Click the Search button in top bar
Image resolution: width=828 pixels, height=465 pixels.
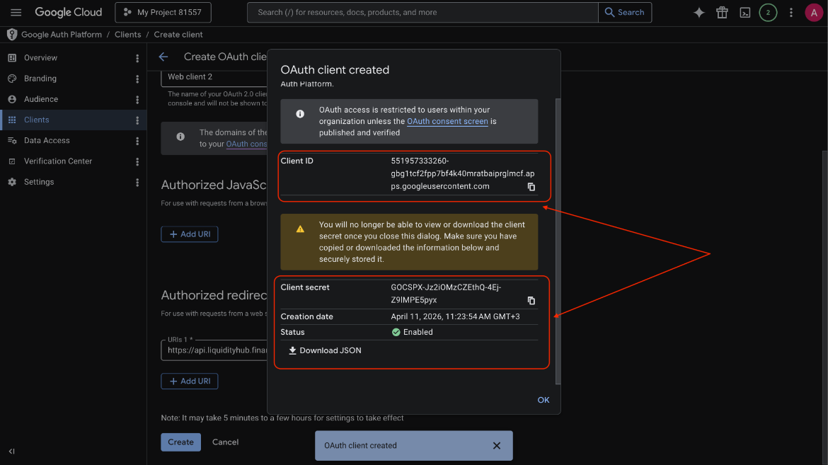(x=625, y=12)
